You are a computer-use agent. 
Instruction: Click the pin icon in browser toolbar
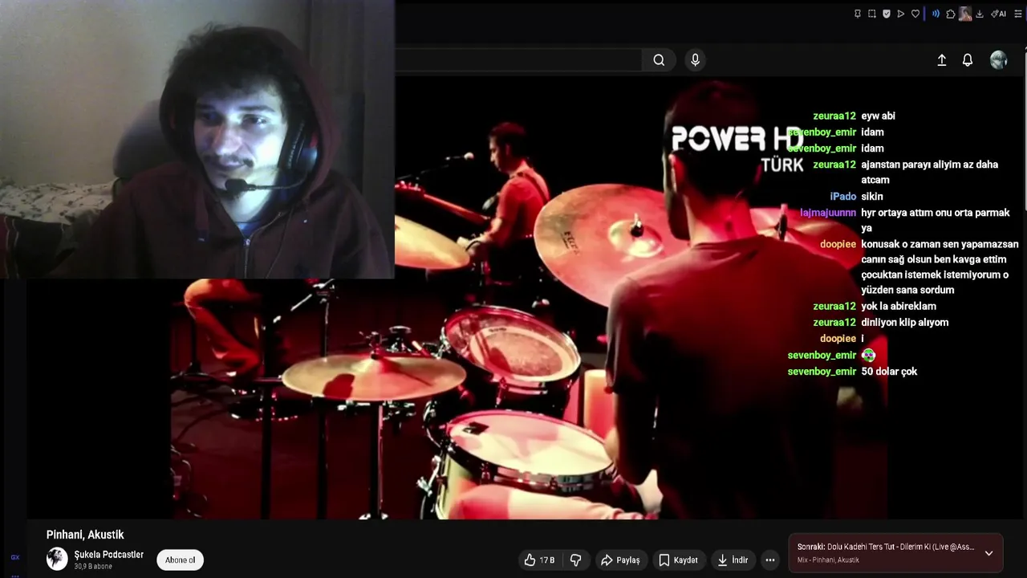click(x=858, y=14)
